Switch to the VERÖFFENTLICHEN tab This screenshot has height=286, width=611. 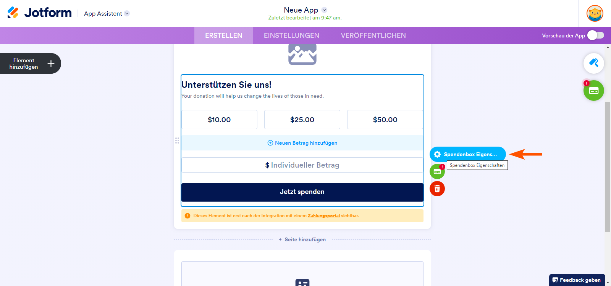tap(373, 36)
